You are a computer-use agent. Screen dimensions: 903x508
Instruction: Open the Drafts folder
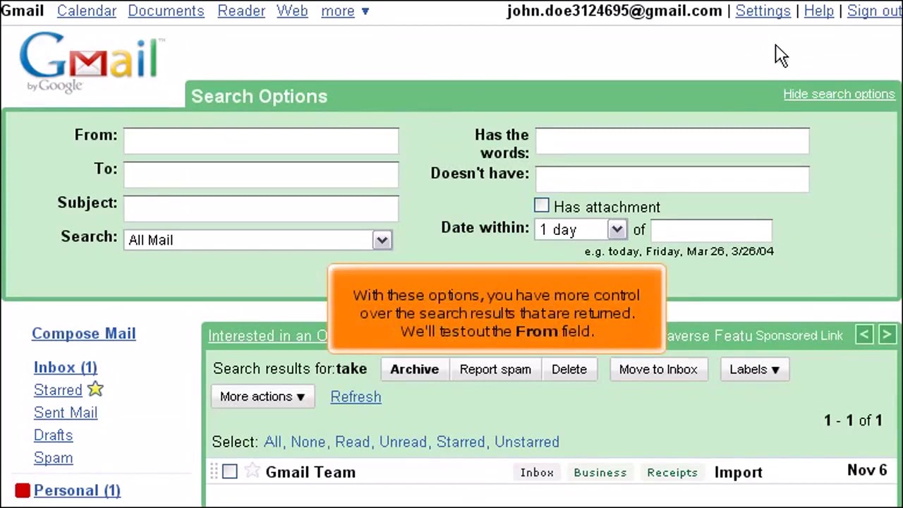coord(53,435)
